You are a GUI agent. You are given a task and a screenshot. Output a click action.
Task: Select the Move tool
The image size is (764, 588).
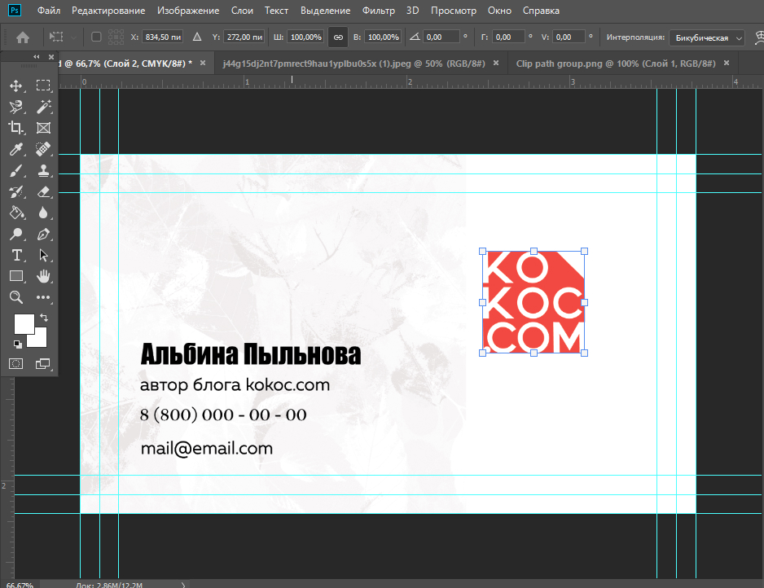(x=15, y=86)
